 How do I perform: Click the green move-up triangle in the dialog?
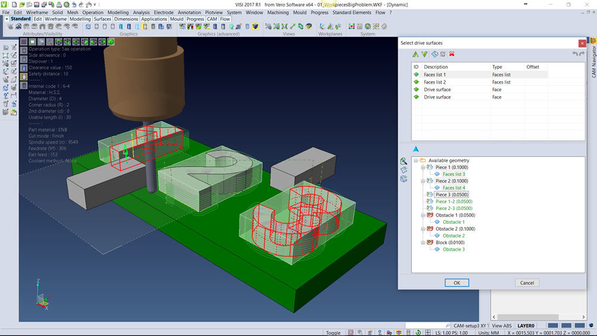pos(416,54)
